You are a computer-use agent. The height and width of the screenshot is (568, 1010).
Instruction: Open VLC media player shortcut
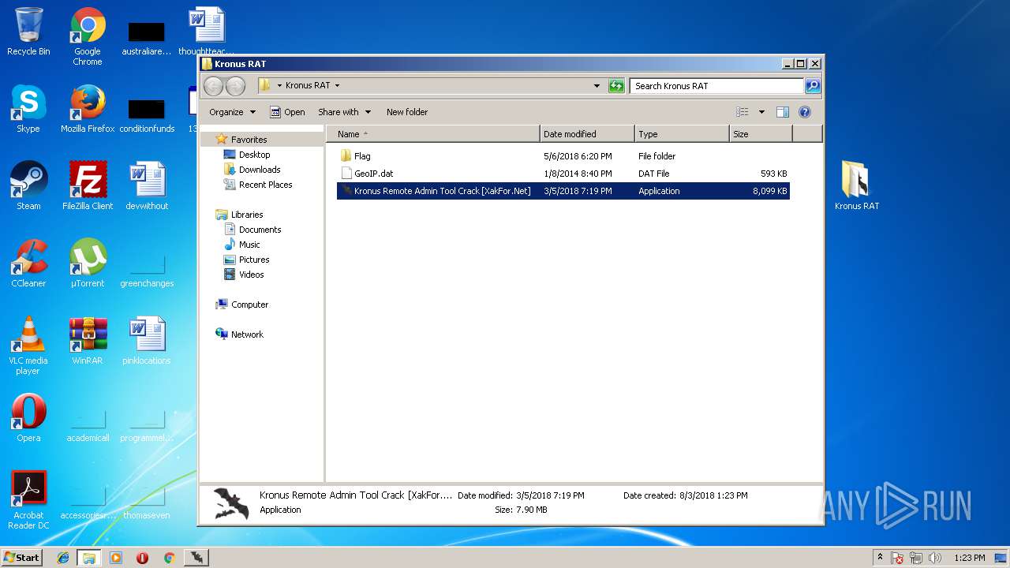28,346
